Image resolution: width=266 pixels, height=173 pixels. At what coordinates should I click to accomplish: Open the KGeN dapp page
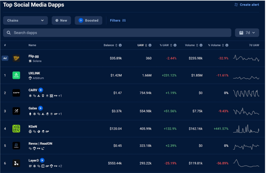coord(33,127)
